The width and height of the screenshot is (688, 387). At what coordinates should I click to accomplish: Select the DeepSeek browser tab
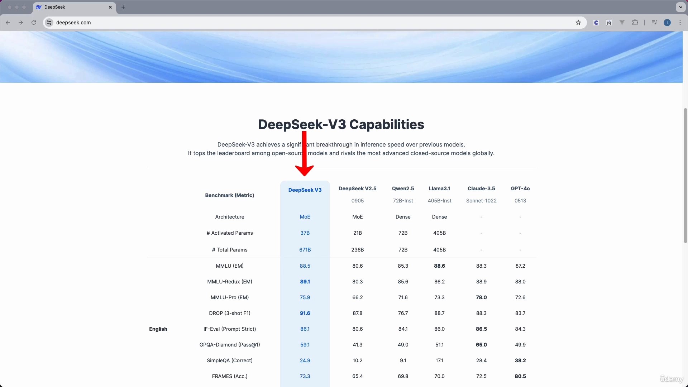coord(74,7)
